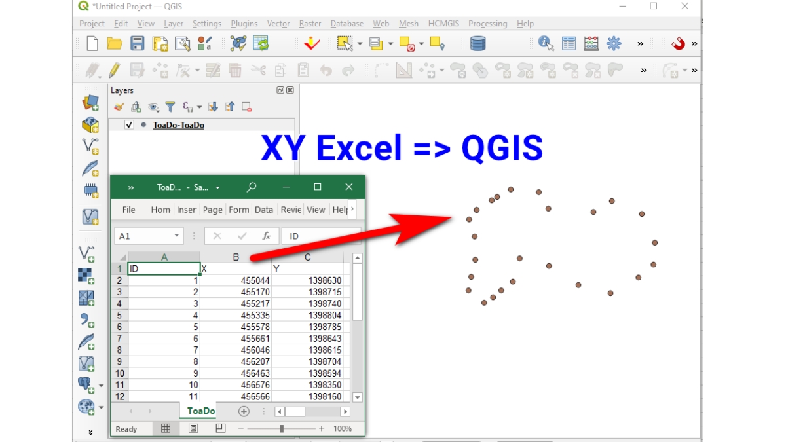Viewport: 786px width, 442px height.
Task: Click Excel zoom in plus button
Action: point(321,428)
